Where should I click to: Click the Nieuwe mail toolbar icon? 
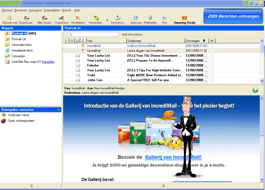click(10, 18)
